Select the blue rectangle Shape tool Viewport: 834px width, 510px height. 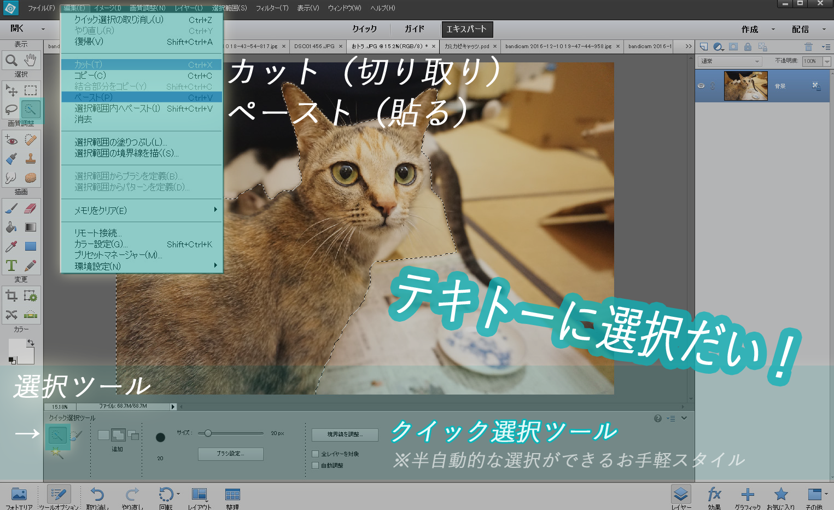[31, 246]
